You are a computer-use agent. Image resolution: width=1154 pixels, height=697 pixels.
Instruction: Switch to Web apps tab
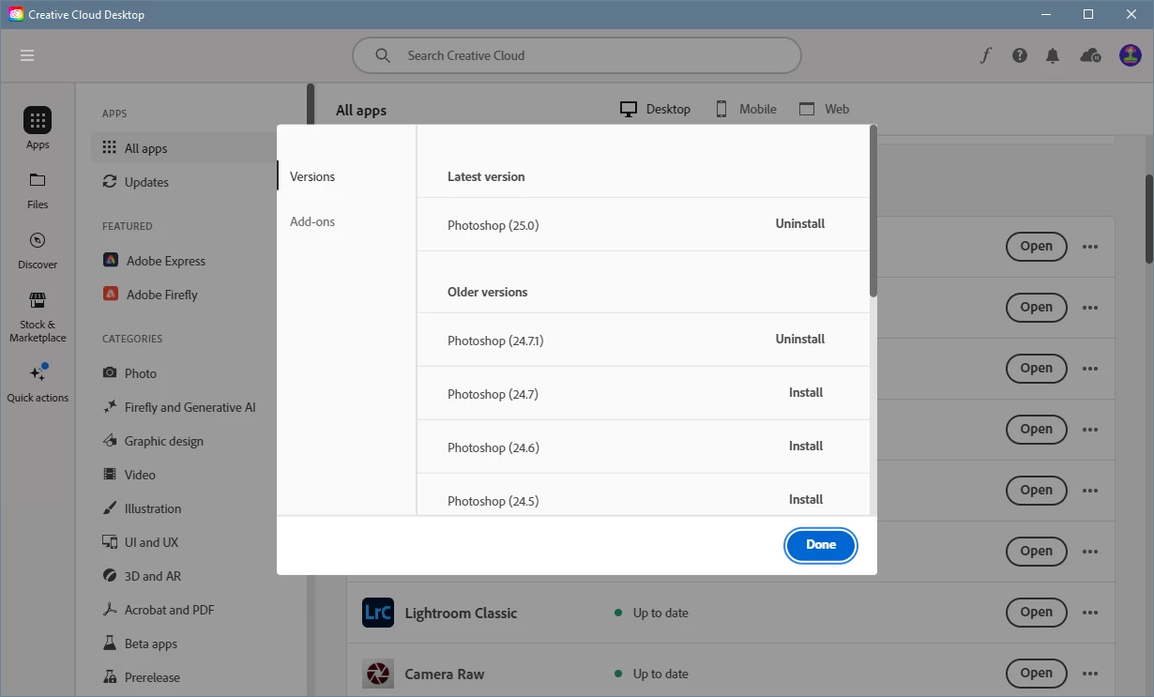[824, 109]
